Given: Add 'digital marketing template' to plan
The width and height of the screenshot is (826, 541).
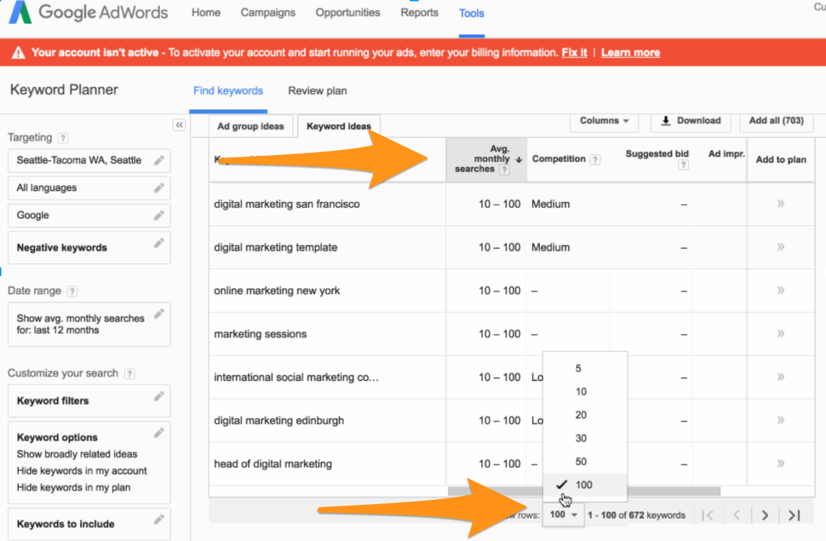Looking at the screenshot, I should (781, 247).
